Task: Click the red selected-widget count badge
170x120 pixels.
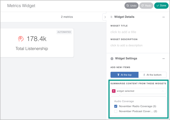Action: pyautogui.click(x=114, y=91)
